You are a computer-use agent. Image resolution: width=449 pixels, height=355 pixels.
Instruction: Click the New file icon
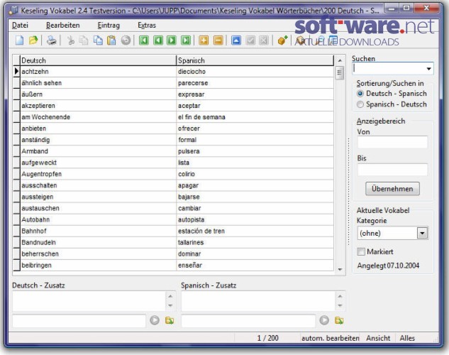click(x=19, y=40)
